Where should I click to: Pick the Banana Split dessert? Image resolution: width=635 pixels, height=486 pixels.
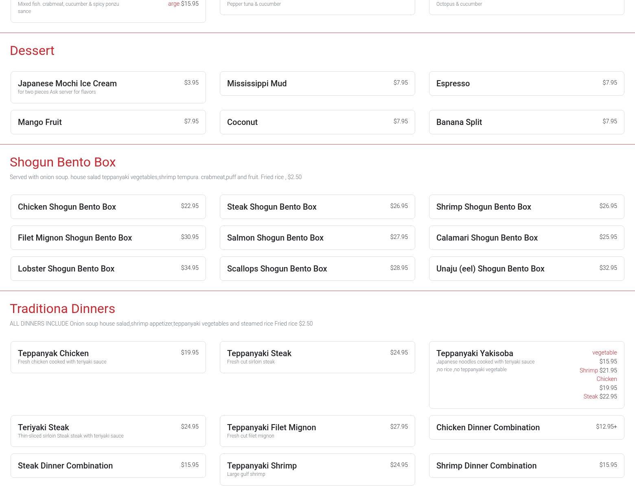coord(526,122)
